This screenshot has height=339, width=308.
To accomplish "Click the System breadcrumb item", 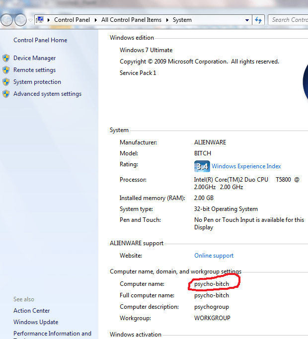I will pos(182,20).
